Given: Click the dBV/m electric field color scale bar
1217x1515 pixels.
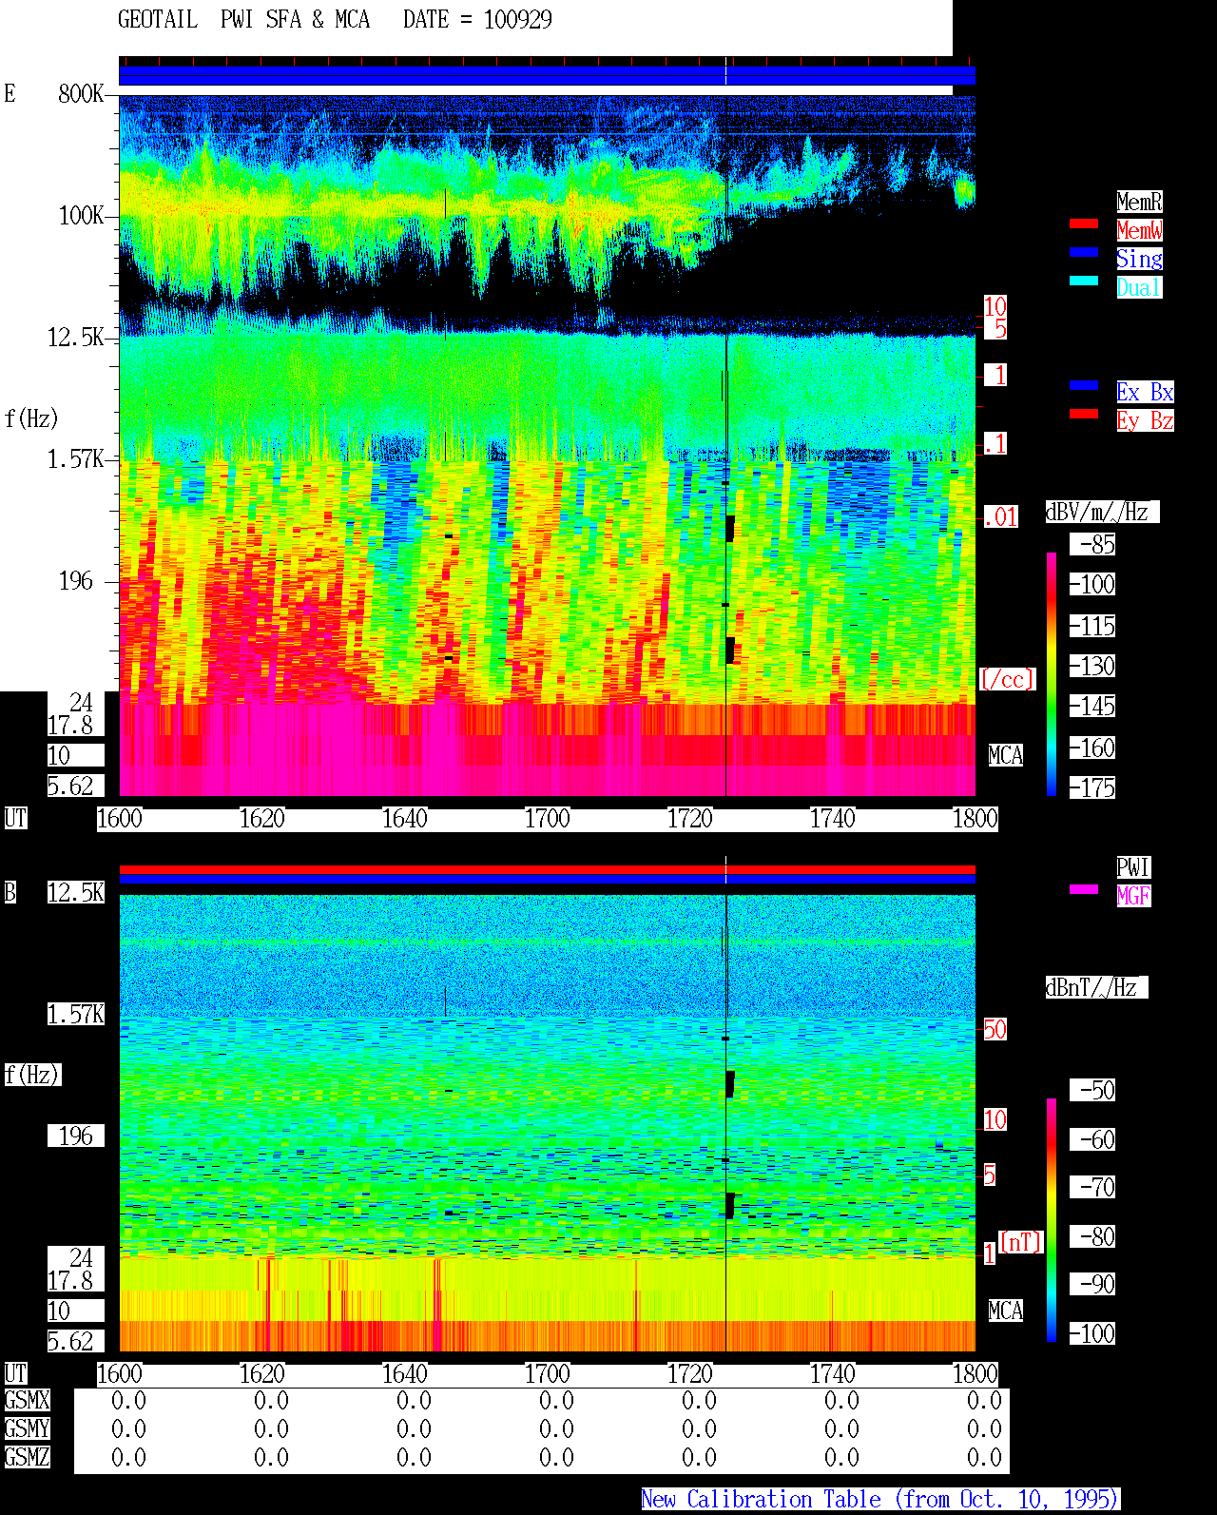Looking at the screenshot, I should pyautogui.click(x=1052, y=673).
